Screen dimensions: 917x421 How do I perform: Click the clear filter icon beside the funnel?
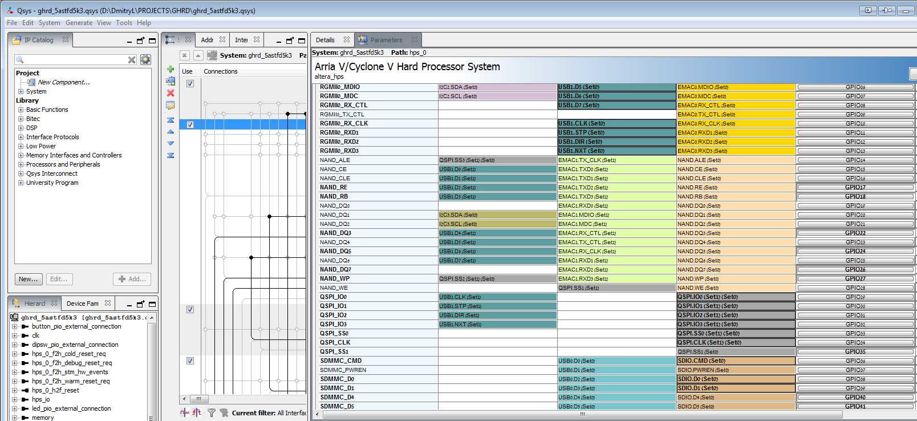224,412
